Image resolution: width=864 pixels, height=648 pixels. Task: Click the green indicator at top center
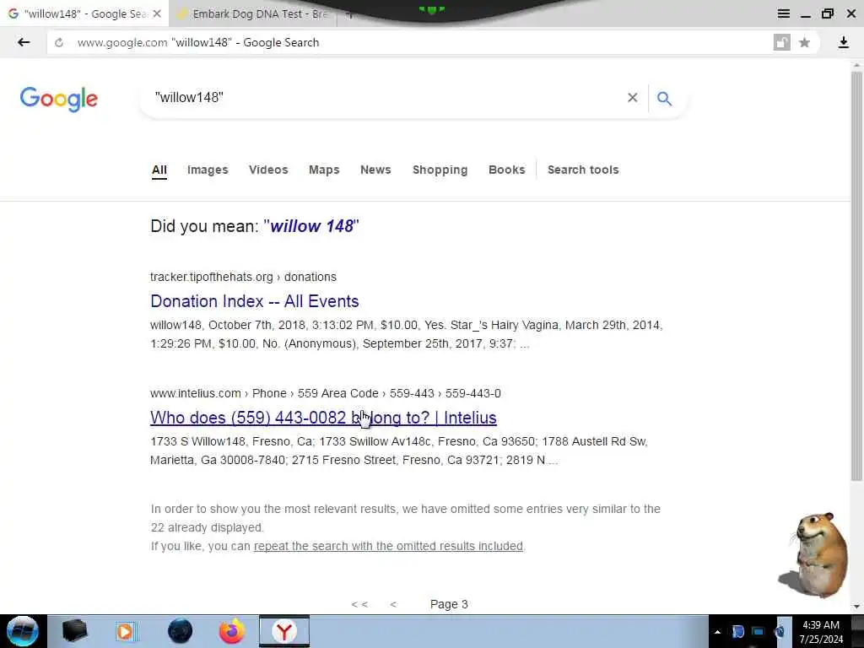click(431, 9)
